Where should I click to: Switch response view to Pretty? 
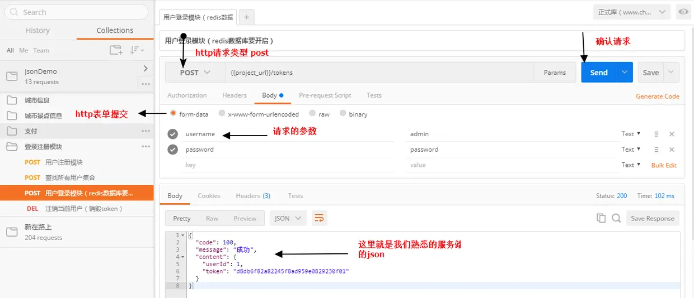(x=182, y=218)
